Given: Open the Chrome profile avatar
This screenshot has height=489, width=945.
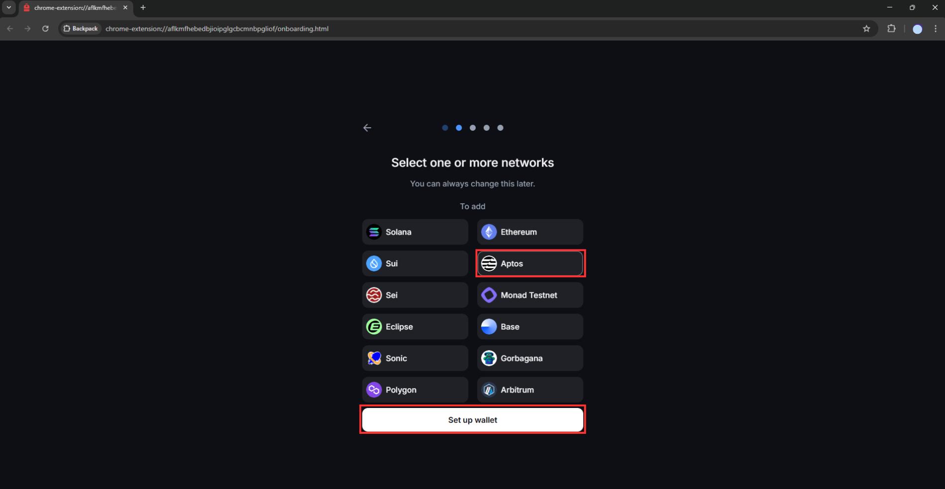Looking at the screenshot, I should (918, 29).
